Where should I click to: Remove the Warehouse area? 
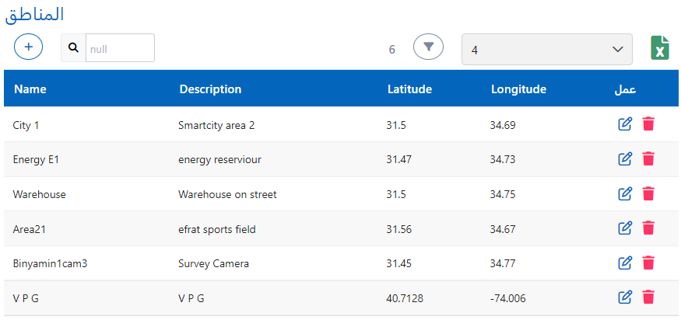(648, 194)
